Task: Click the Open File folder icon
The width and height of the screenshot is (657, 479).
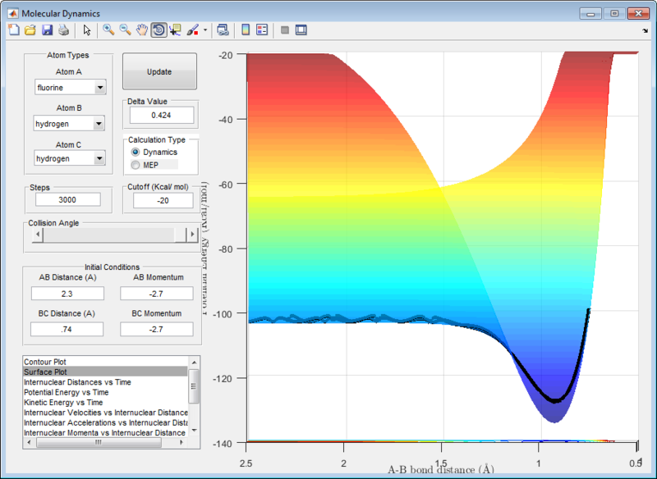Action: pos(30,30)
